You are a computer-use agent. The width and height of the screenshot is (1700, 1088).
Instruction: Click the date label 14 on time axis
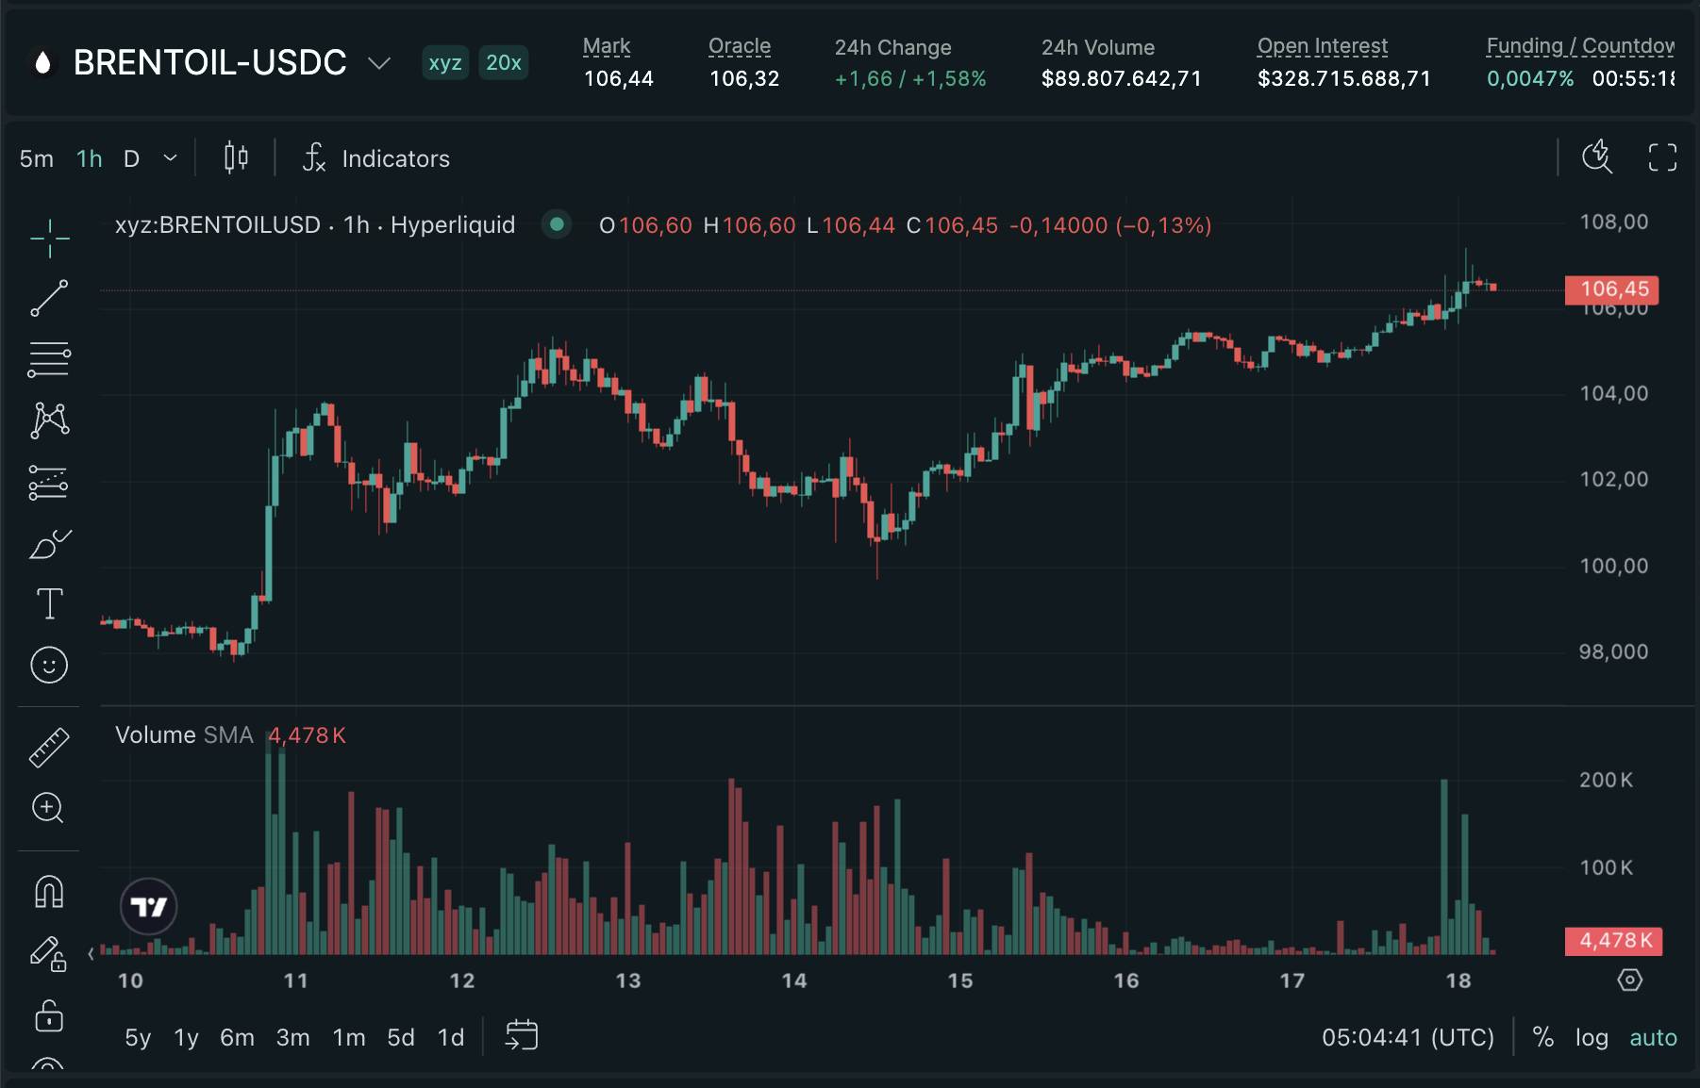coord(794,981)
